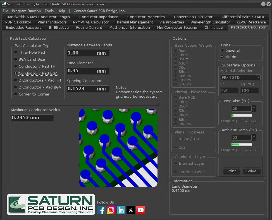
Task: Open the PDN Calculator tab
Action: coord(18,22)
